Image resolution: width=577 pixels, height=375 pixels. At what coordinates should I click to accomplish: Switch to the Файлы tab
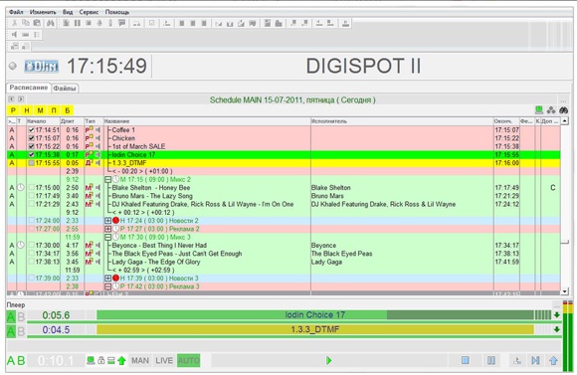pos(65,89)
